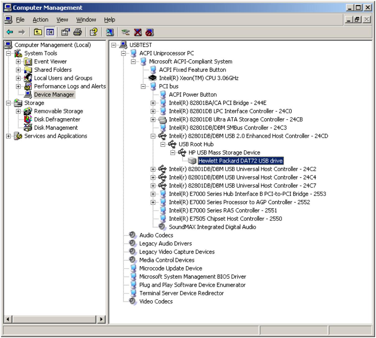Image resolution: width=376 pixels, height=338 pixels.
Task: Select E7000 Series RAS Controller - 2551
Action: tap(223, 210)
